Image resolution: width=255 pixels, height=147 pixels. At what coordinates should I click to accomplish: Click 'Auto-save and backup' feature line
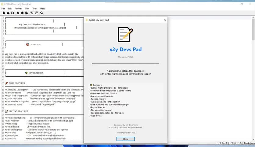(101, 96)
